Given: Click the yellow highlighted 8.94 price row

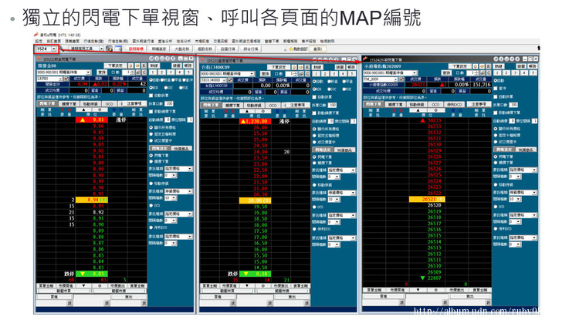Looking at the screenshot, I should pos(96,199).
